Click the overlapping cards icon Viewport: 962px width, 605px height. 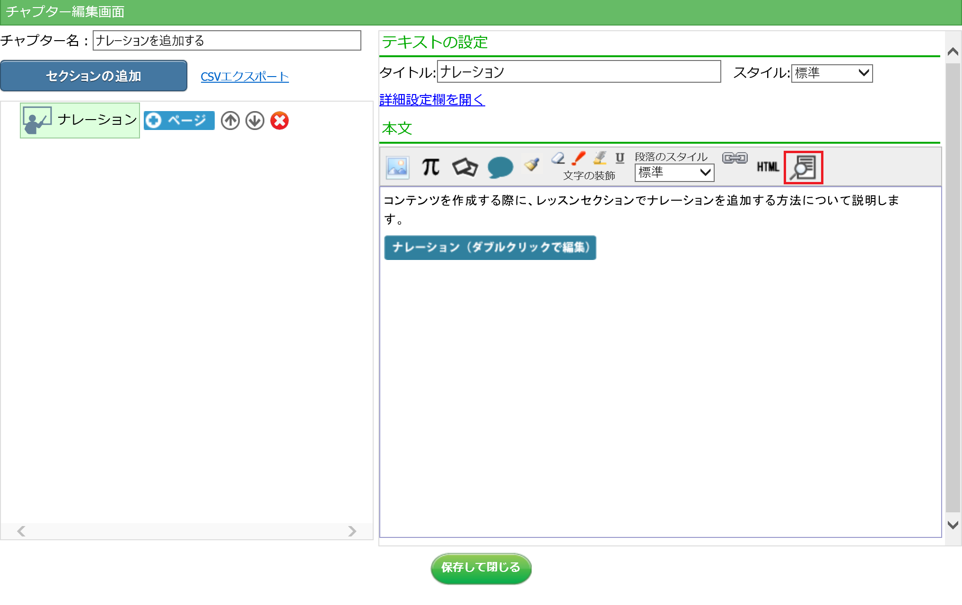(465, 167)
